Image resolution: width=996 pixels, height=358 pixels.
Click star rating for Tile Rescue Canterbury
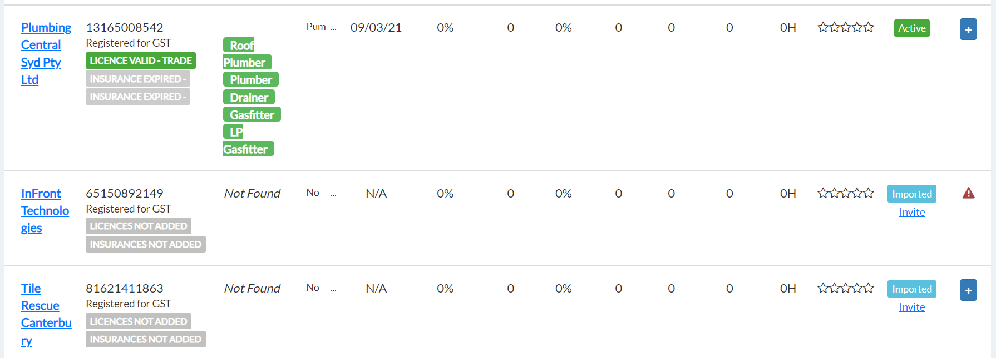(845, 288)
